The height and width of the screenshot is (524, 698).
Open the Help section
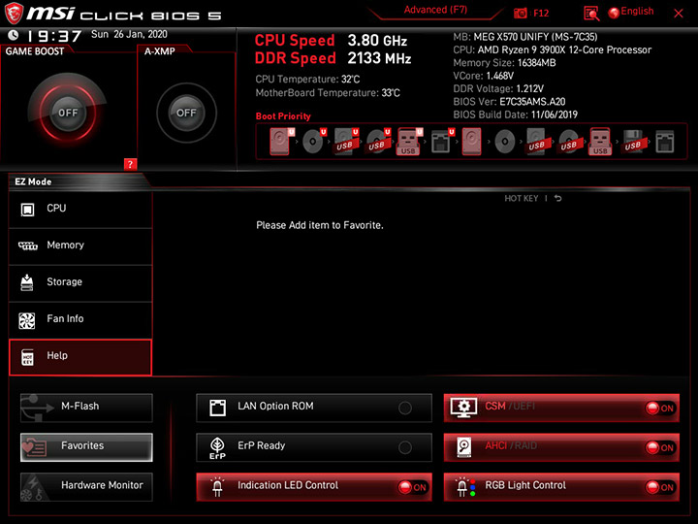pos(80,357)
